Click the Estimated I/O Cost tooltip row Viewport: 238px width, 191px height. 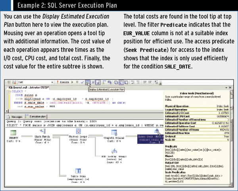[x=197, y=113]
